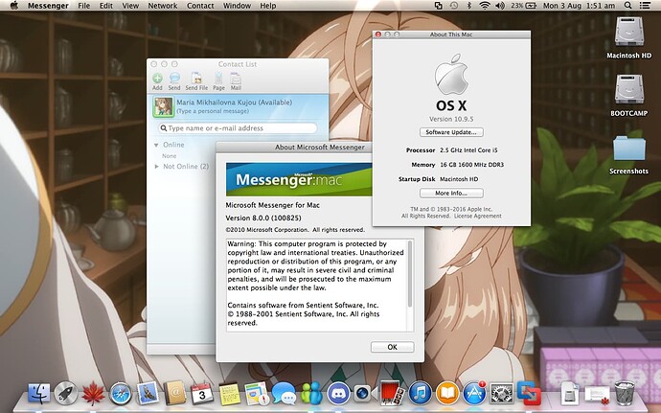Open Discord from the Dock
The image size is (661, 413).
click(x=338, y=394)
